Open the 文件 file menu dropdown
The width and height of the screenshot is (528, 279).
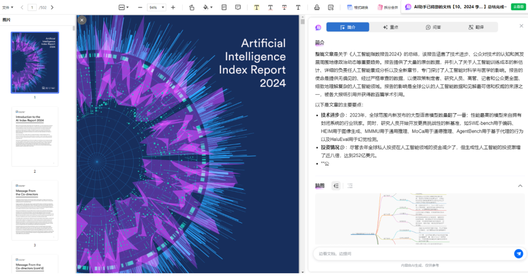coord(7,7)
